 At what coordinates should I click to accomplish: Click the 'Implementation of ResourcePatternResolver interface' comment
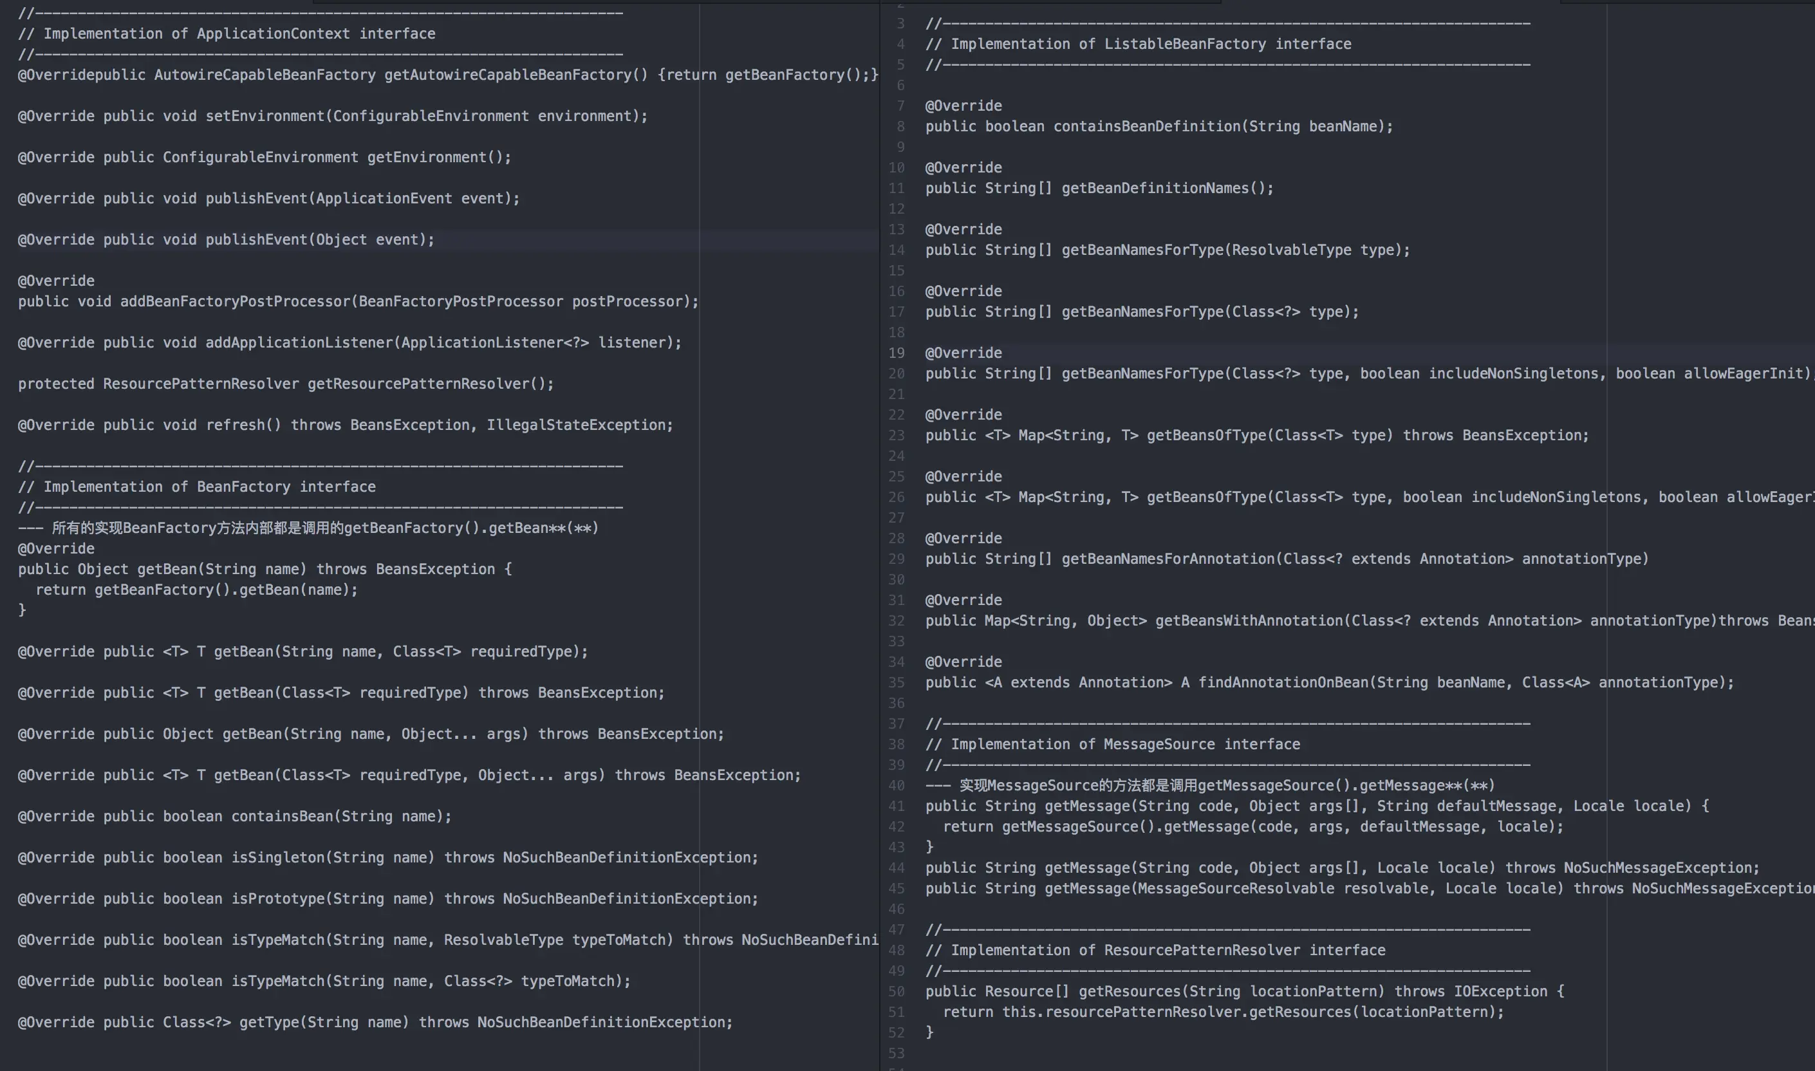click(x=1155, y=949)
